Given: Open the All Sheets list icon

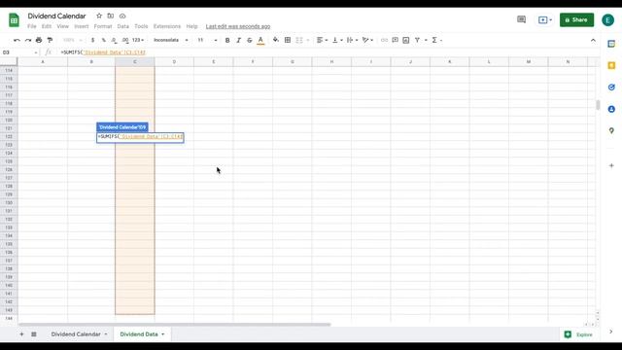Looking at the screenshot, I should coord(34,334).
